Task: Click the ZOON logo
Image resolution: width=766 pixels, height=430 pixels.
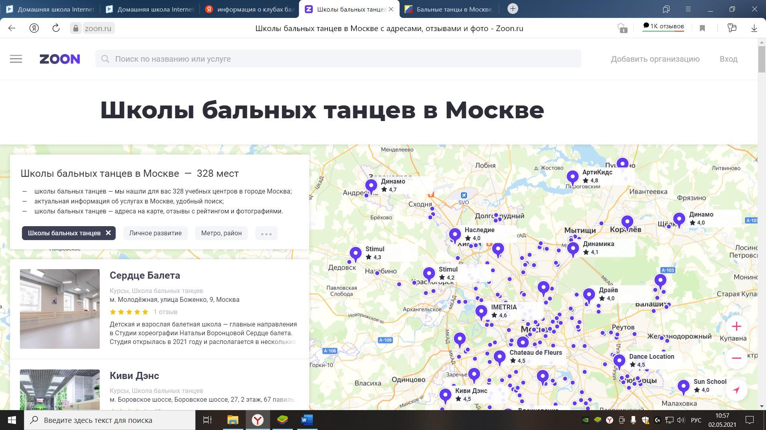Action: [x=60, y=59]
